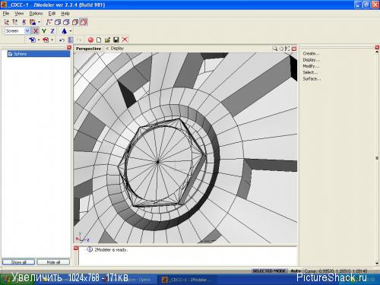Image resolution: width=380 pixels, height=285 pixels.
Task: Click the 'ZModeler is ready.' message text
Action: point(111,250)
